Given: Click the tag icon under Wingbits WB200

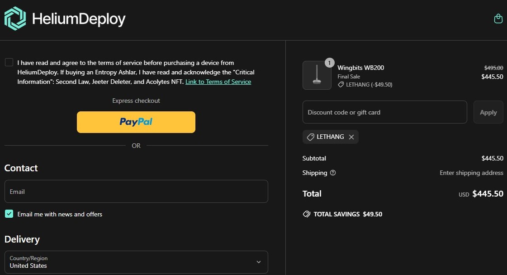Looking at the screenshot, I should (x=341, y=85).
